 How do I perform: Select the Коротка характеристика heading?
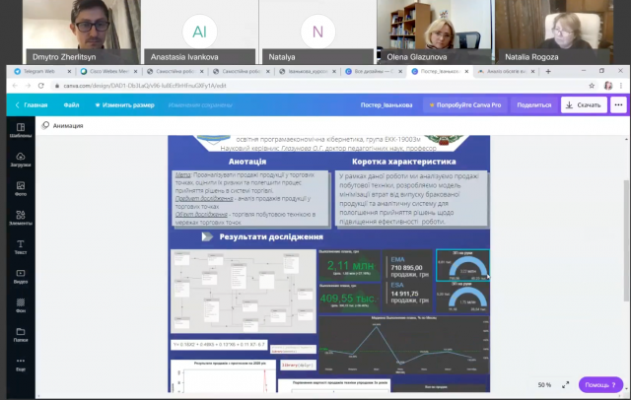pos(403,162)
